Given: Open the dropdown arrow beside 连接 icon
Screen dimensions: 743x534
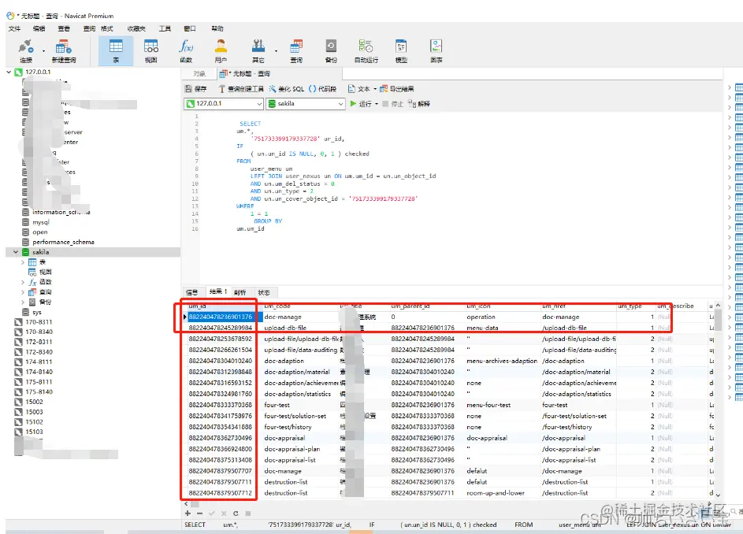Looking at the screenshot, I should click(x=43, y=50).
